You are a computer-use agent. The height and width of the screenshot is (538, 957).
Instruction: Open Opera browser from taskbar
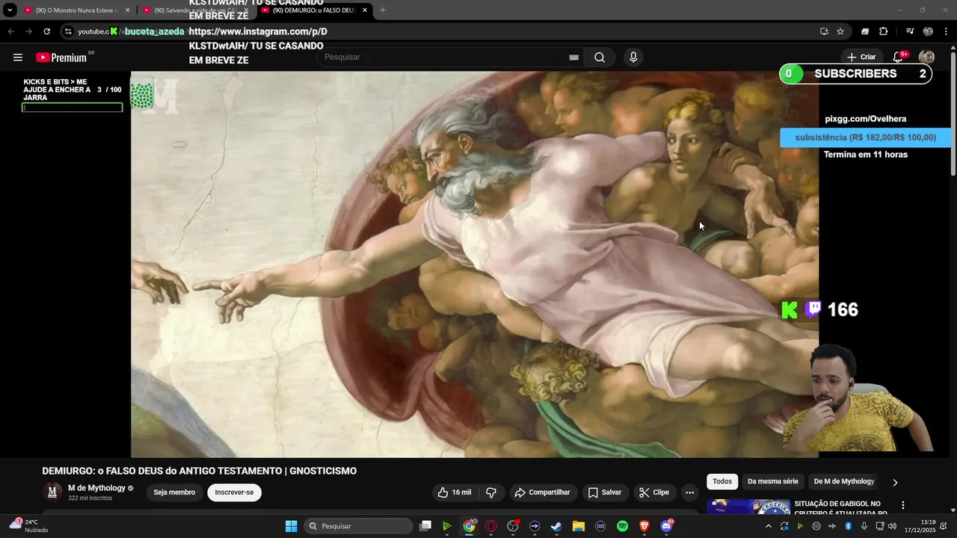click(491, 526)
